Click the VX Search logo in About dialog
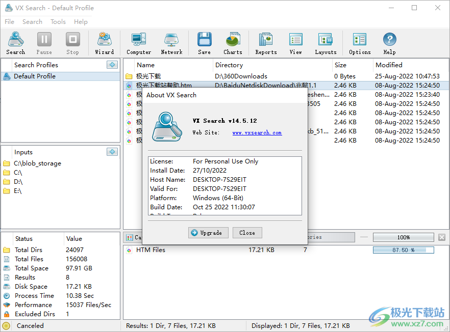The image size is (450, 332). point(167,126)
